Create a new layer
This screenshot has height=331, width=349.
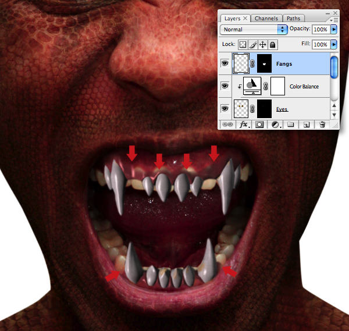click(x=307, y=124)
